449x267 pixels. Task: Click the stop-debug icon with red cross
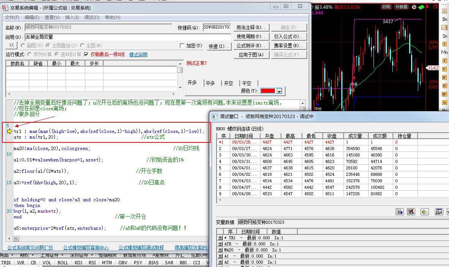tap(411, 212)
